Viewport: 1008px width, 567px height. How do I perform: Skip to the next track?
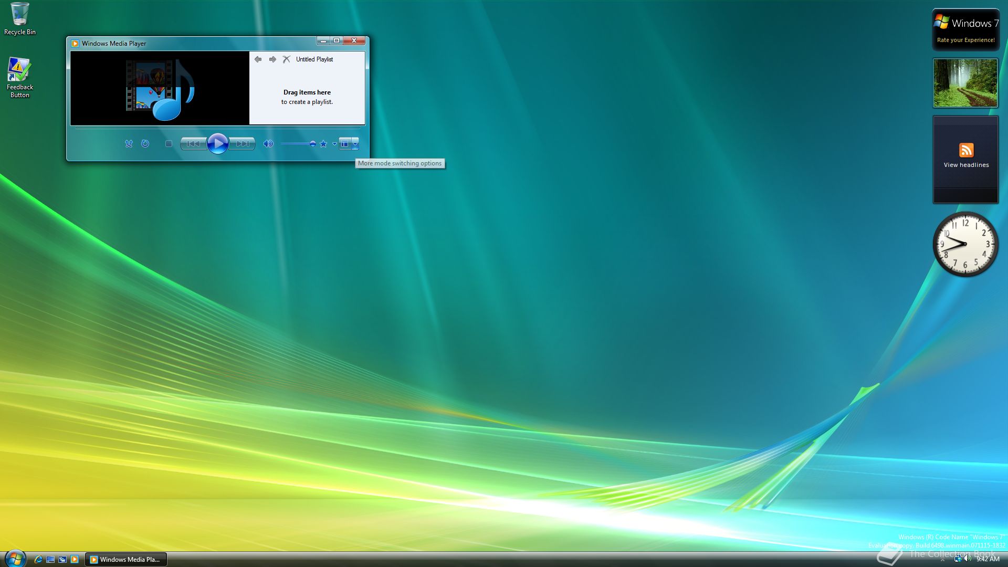point(242,143)
